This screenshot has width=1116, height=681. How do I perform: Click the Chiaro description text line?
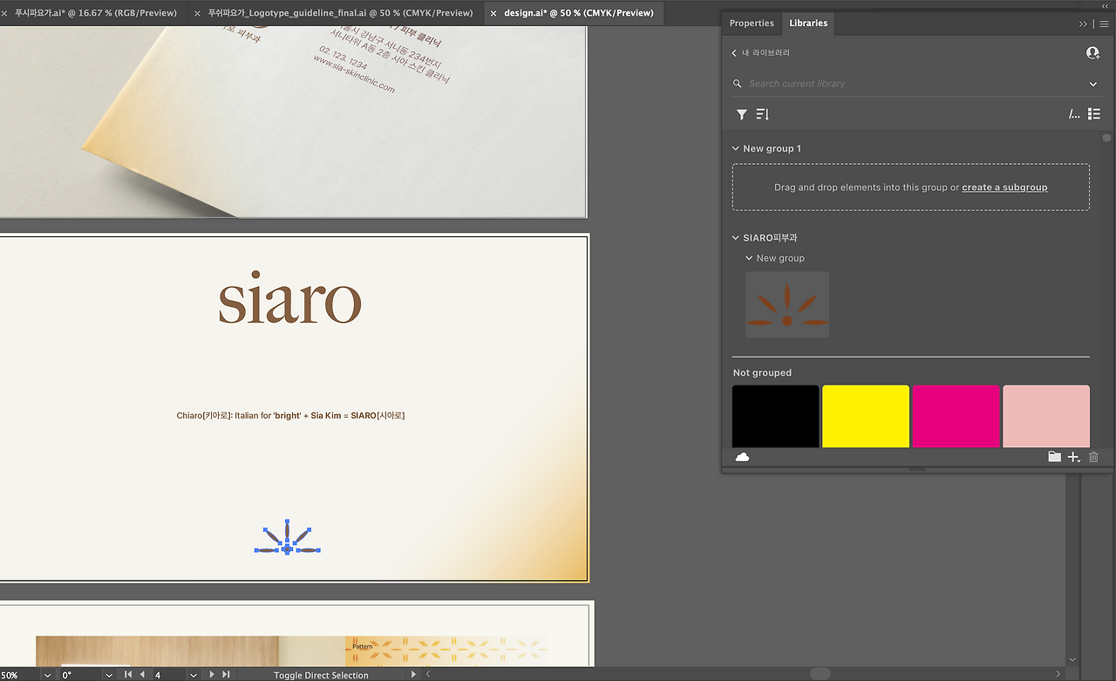point(290,416)
